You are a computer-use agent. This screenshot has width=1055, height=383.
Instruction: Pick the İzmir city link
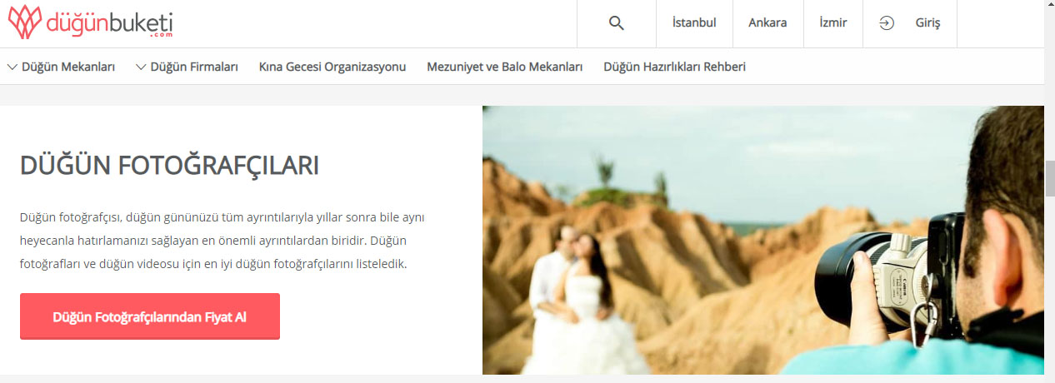point(832,23)
